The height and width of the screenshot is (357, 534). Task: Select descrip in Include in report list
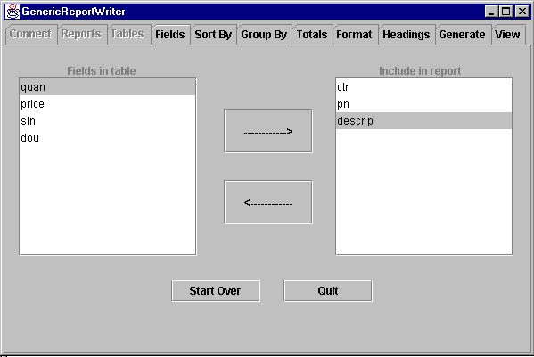424,121
